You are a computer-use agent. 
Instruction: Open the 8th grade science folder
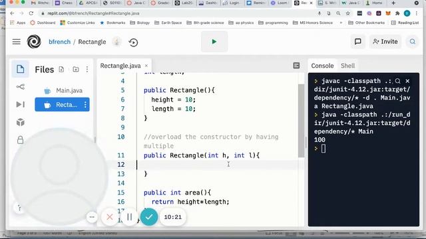click(x=205, y=23)
